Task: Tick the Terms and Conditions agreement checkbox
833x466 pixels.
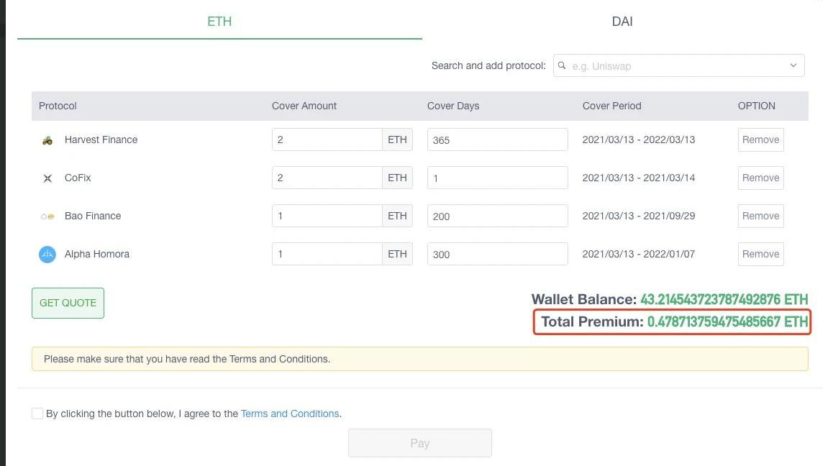Action: [37, 414]
